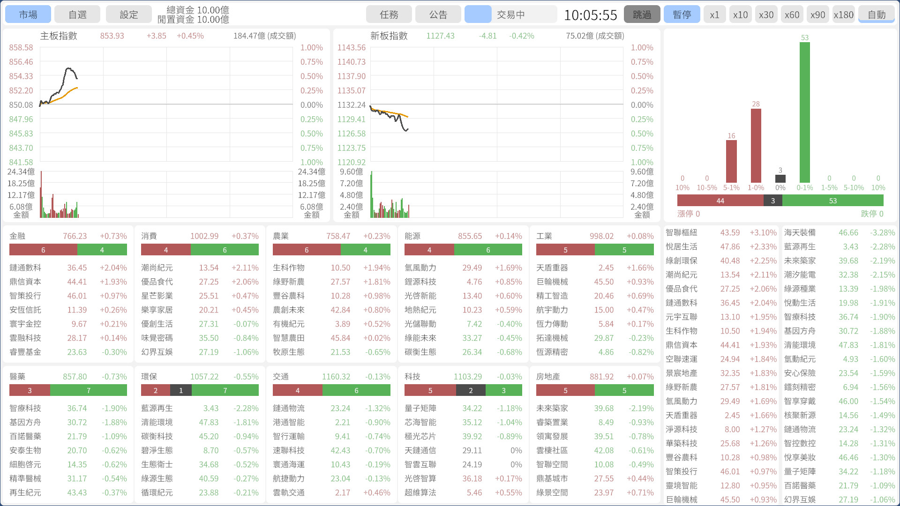The image size is (900, 506).
Task: Choose the x60 speed option
Action: (792, 15)
